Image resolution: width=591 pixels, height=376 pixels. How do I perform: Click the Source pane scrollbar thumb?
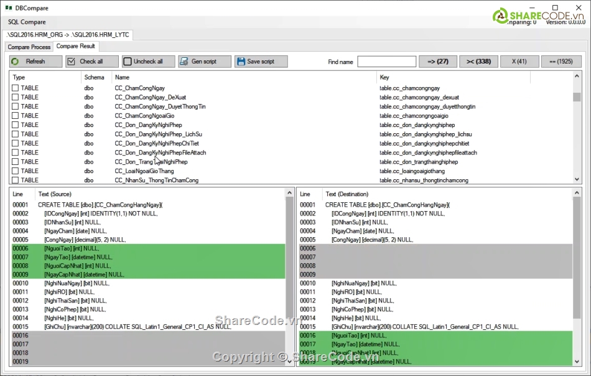click(289, 258)
